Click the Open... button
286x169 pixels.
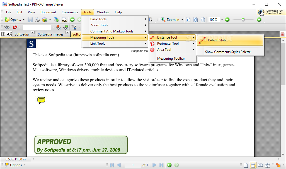(13, 20)
